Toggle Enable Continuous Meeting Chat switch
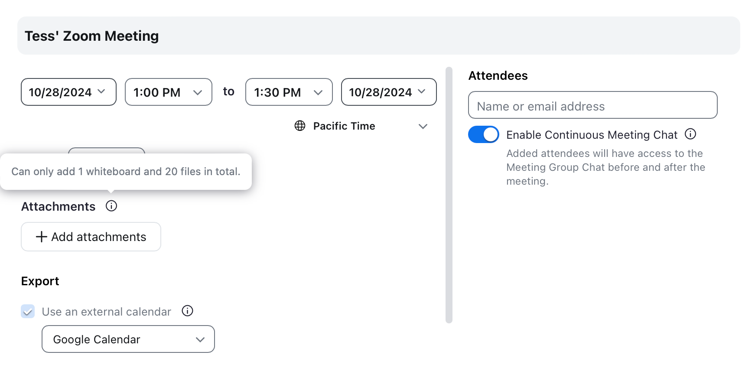 (x=484, y=134)
